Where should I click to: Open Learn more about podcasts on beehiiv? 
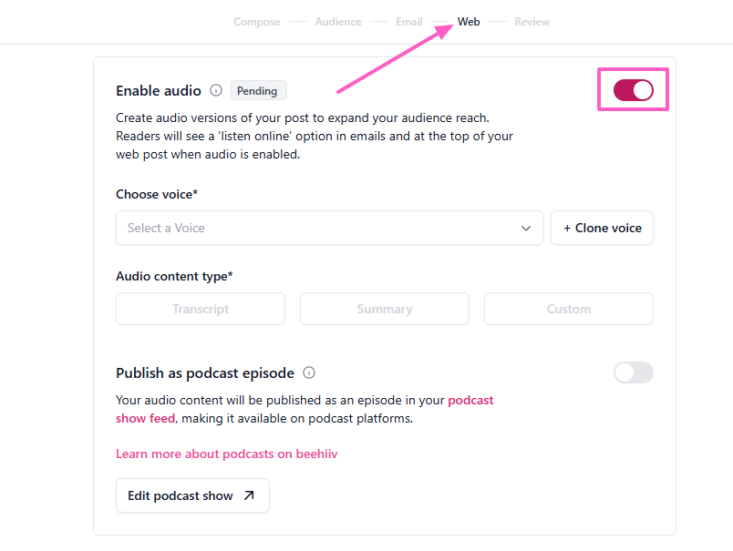226,454
